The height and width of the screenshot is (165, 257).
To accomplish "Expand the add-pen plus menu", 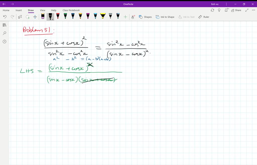I will pyautogui.click(x=125, y=17).
